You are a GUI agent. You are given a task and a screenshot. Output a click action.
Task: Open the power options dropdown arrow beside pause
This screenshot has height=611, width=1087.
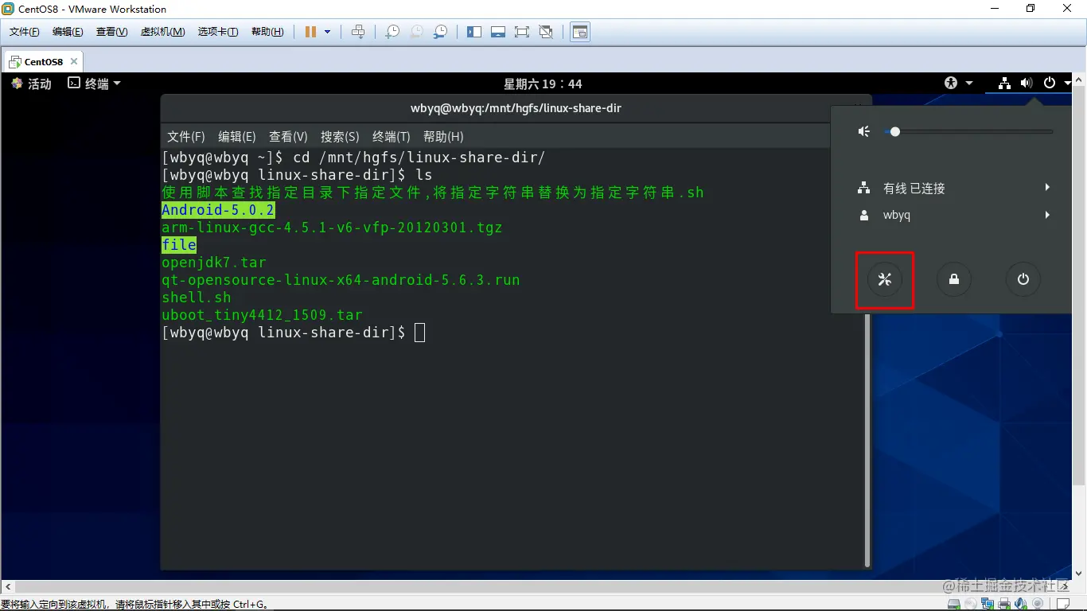pyautogui.click(x=327, y=32)
